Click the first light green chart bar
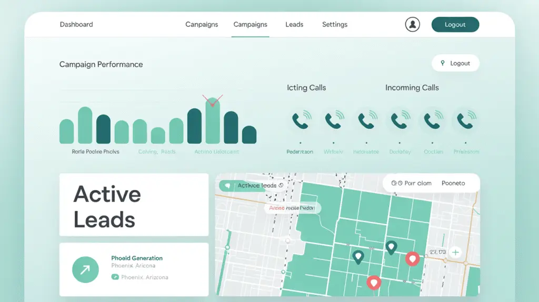The width and height of the screenshot is (539, 302). [x=67, y=131]
